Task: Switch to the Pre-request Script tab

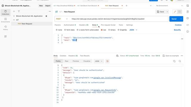Action: [108, 25]
